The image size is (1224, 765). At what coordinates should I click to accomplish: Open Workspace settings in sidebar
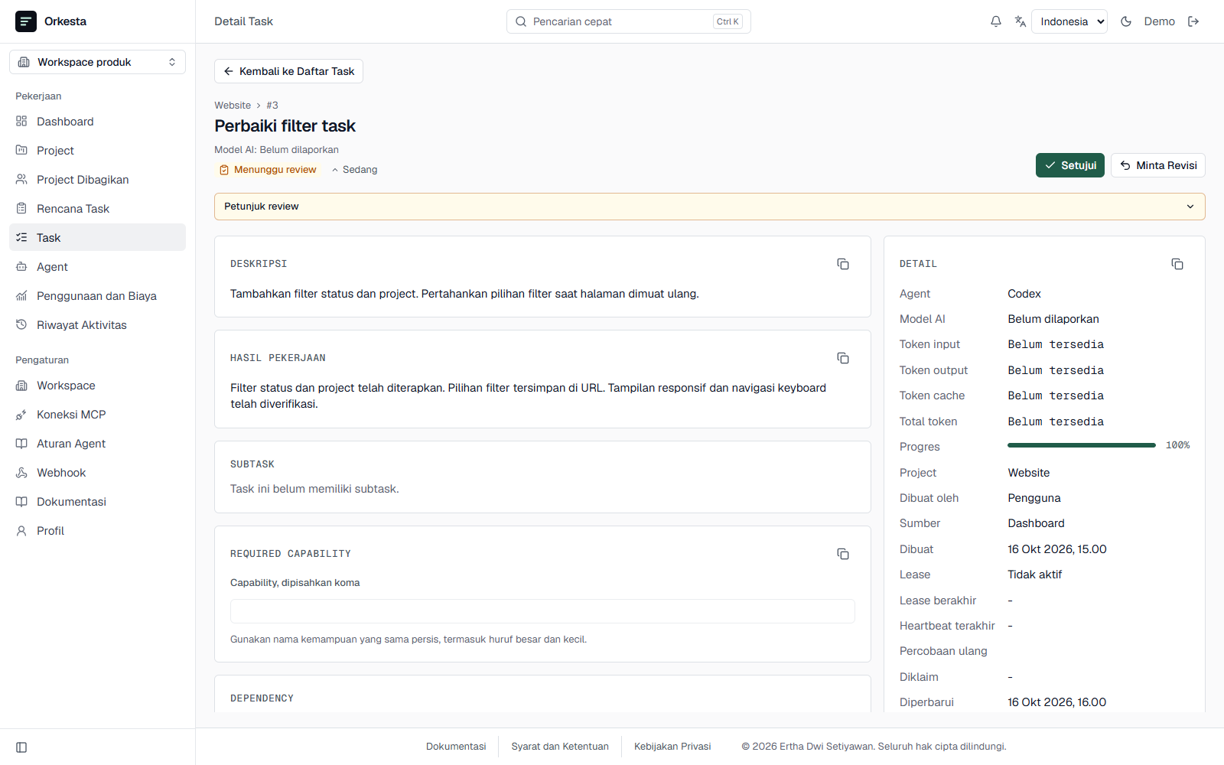click(97, 386)
